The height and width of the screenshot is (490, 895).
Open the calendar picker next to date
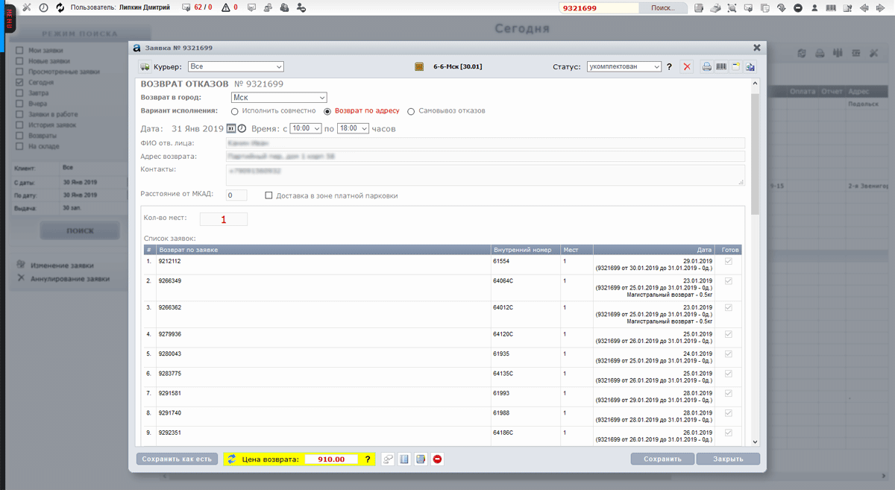231,129
